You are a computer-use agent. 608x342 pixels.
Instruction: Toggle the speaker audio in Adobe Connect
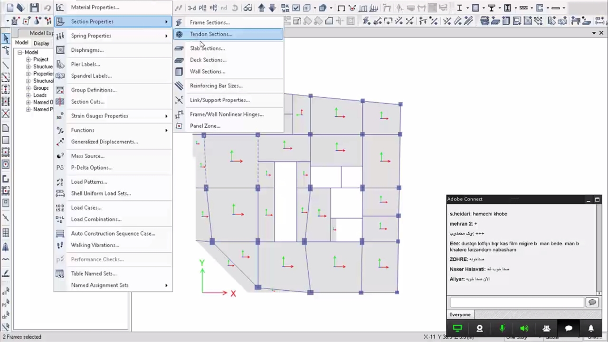(x=524, y=328)
